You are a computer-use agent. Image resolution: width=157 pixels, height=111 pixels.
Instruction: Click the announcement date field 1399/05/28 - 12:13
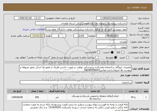(x=29, y=18)
